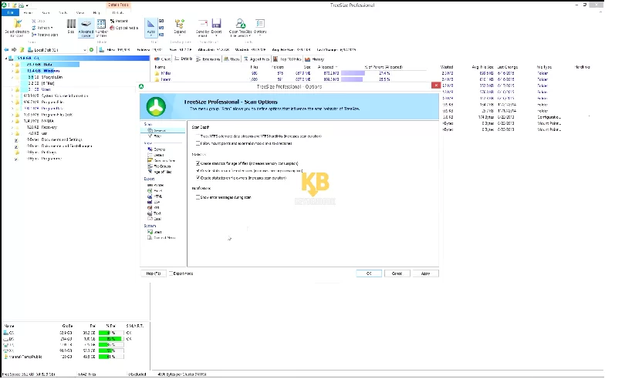The image size is (632, 379).
Task: Expand the Windows folder in the tree
Action: coord(13,70)
